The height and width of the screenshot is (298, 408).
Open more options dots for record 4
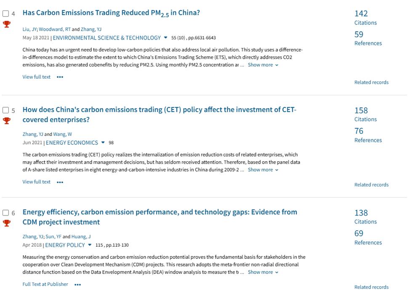pos(60,77)
